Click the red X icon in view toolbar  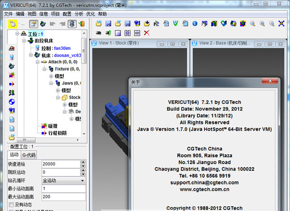tap(146, 32)
